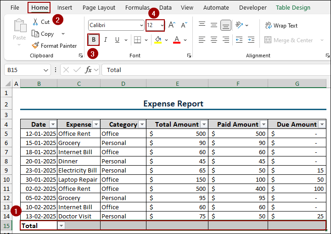The width and height of the screenshot is (331, 234).
Task: Open the font size dropdown
Action: (162, 26)
